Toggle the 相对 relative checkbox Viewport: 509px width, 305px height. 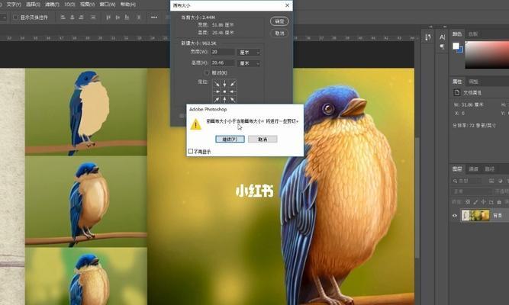[x=207, y=72]
